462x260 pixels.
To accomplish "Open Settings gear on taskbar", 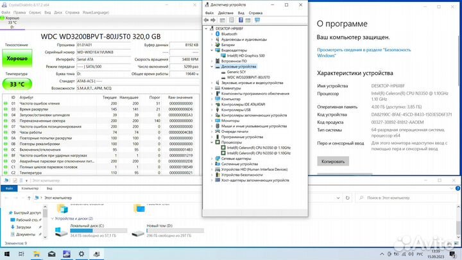I will click(x=81, y=254).
